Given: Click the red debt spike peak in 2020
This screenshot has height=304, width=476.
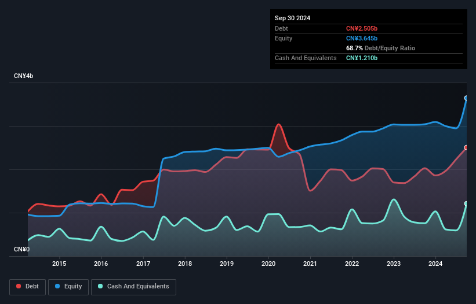Looking at the screenshot, I should (278, 124).
